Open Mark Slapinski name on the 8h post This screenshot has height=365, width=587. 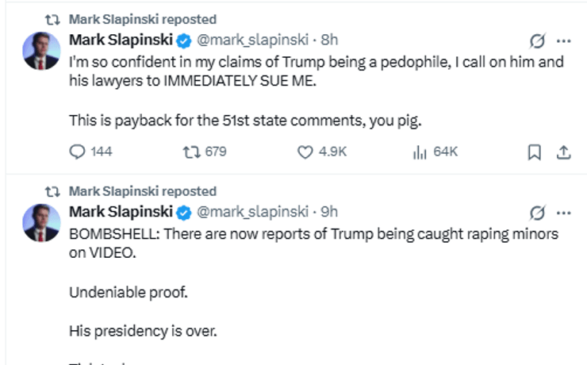point(121,39)
